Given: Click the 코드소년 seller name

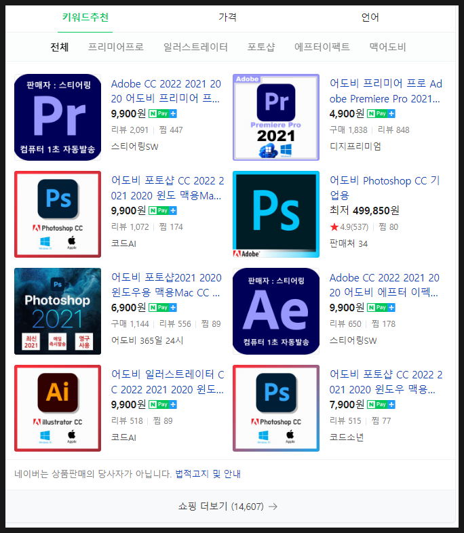Looking at the screenshot, I should tap(347, 437).
